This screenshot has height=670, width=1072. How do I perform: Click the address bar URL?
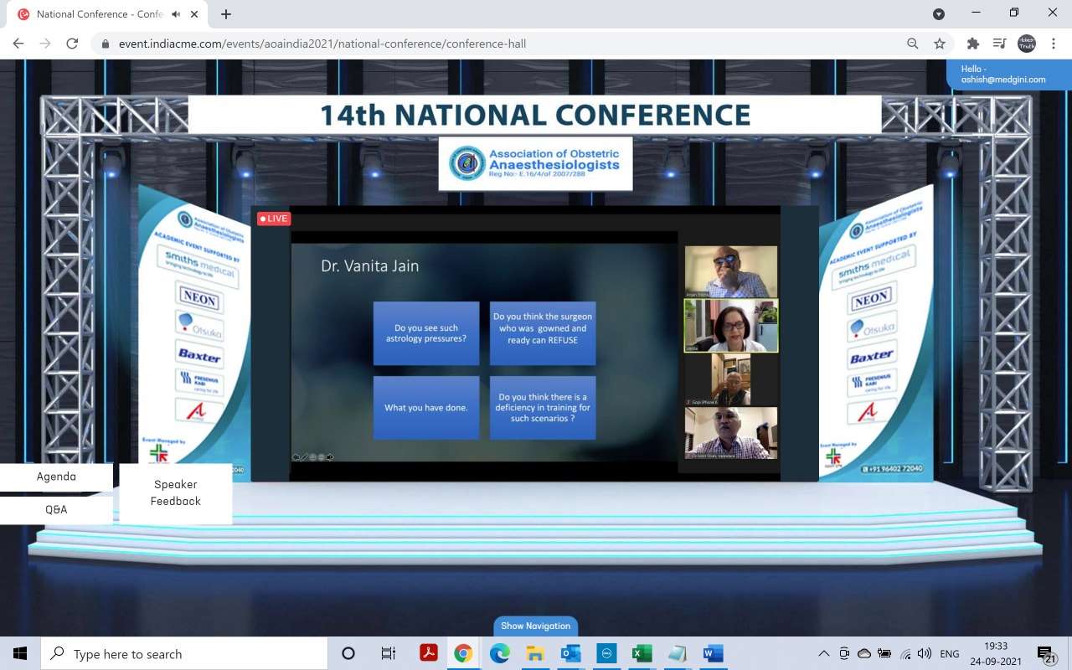[322, 44]
